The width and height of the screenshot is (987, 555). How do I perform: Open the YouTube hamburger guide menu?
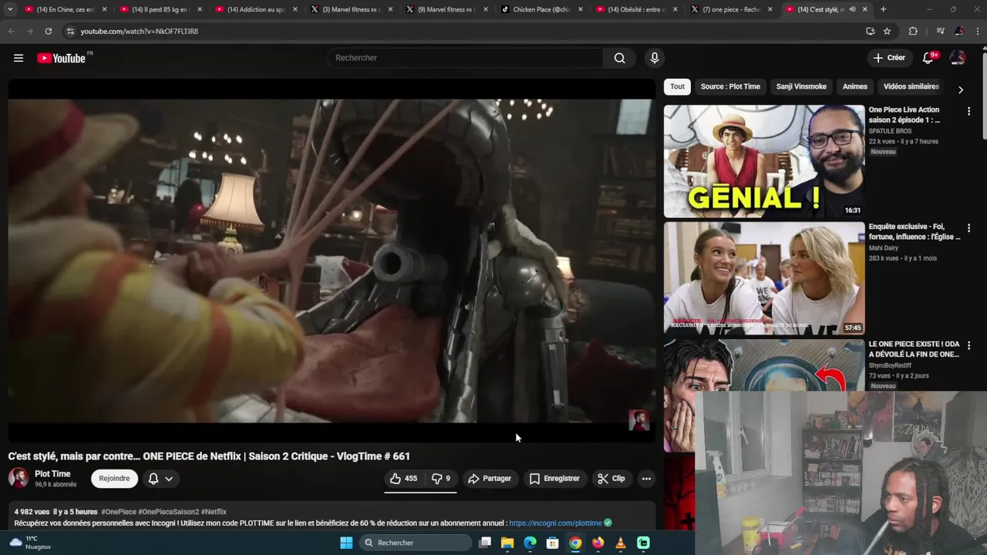pos(19,58)
